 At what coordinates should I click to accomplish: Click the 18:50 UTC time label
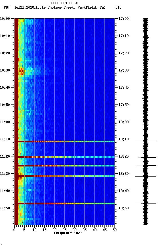pyautogui.click(x=123, y=208)
